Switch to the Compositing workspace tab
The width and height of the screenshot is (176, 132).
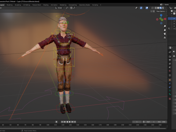click(73, 5)
